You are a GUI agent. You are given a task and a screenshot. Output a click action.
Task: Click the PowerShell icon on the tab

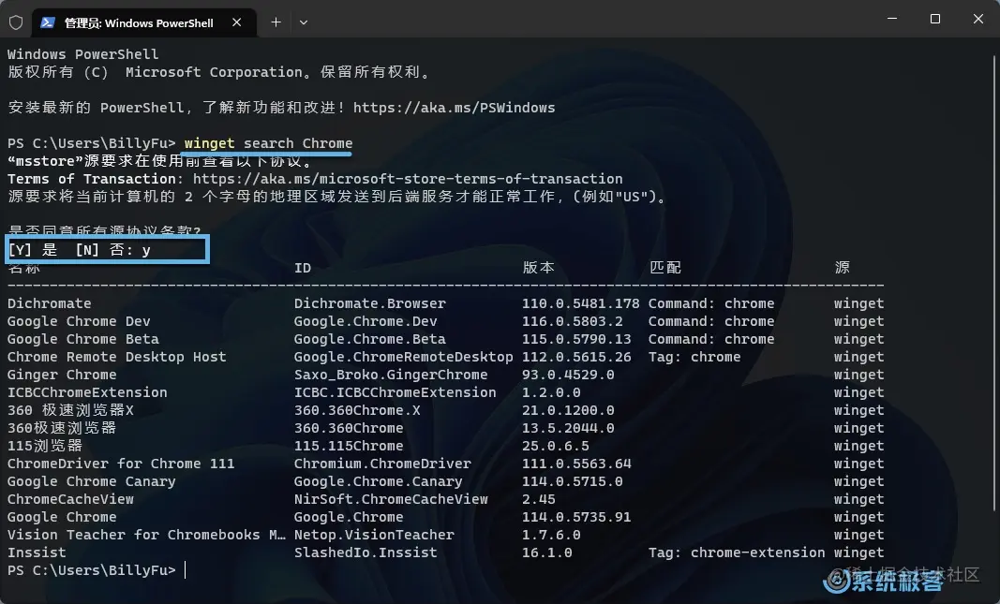tap(47, 22)
